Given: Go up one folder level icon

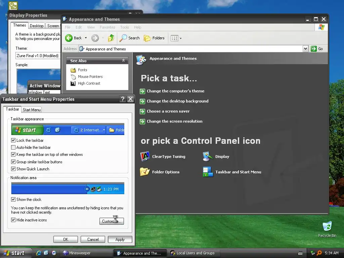Looking at the screenshot, I should pyautogui.click(x=111, y=38).
